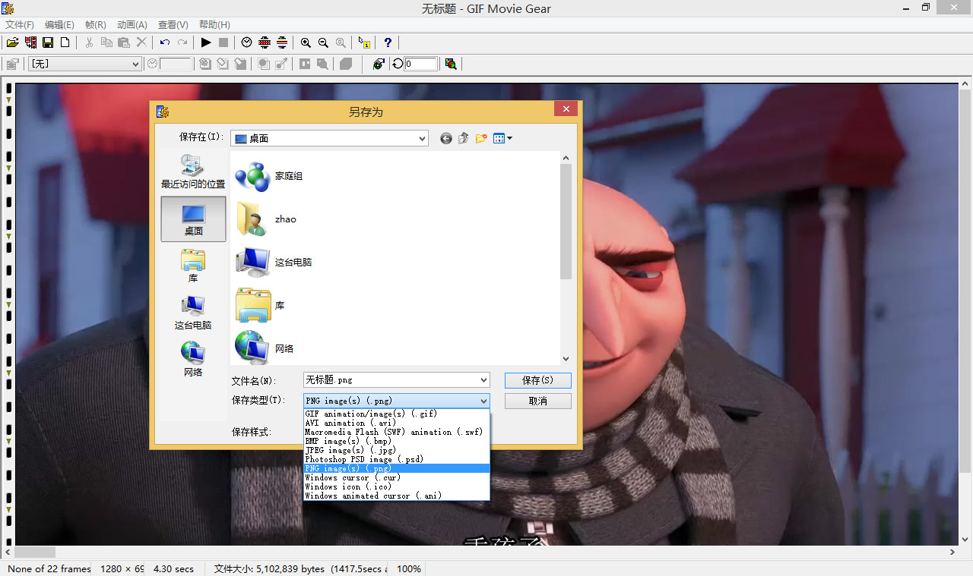Click the Open file folder icon

[x=12, y=42]
